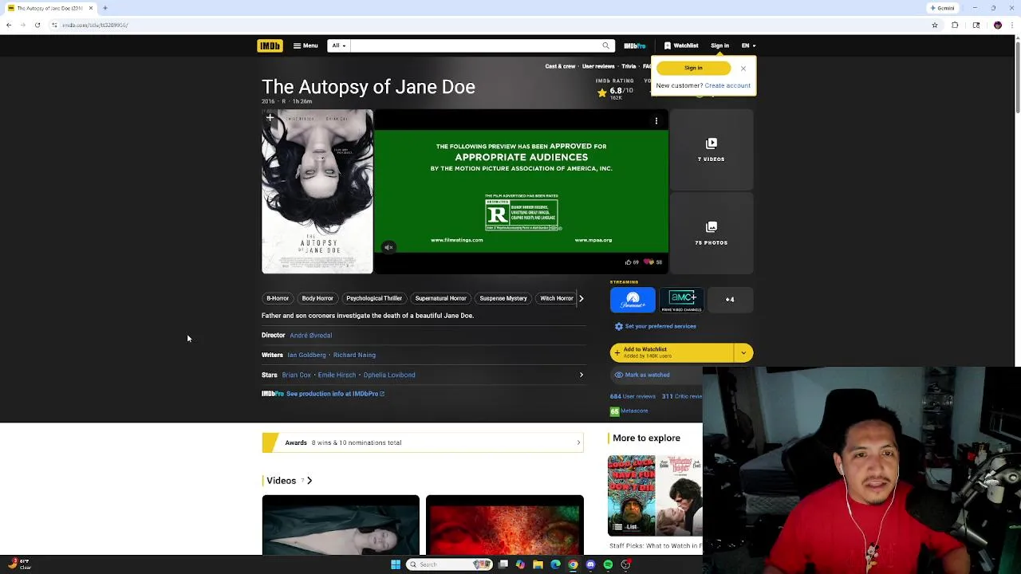1021x574 pixels.
Task: Unmute the trailer with the speaker icon
Action: coord(388,247)
